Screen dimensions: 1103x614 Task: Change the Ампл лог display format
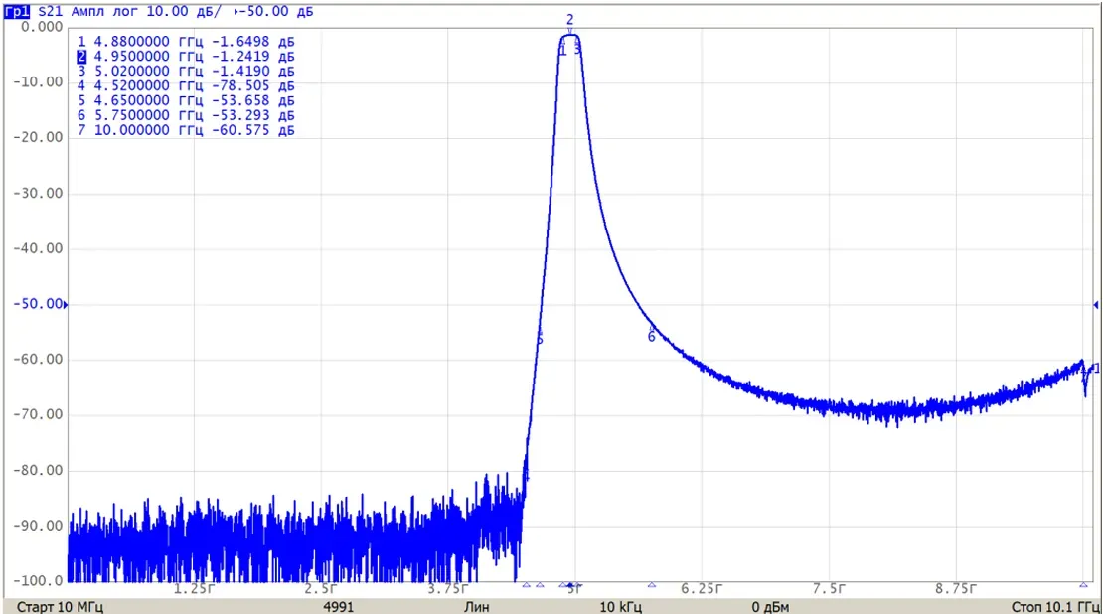coord(105,11)
